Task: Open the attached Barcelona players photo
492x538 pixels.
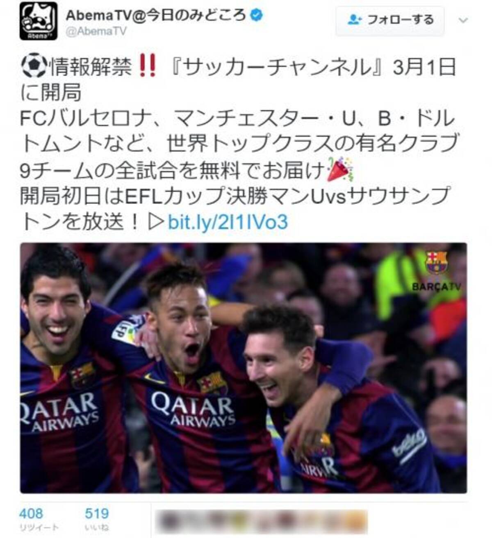Action: [x=244, y=368]
